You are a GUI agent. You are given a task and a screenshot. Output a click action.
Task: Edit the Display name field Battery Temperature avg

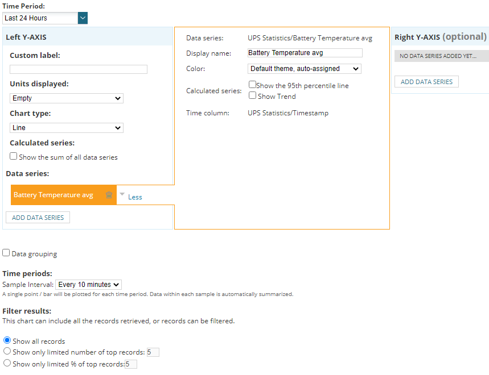(305, 53)
